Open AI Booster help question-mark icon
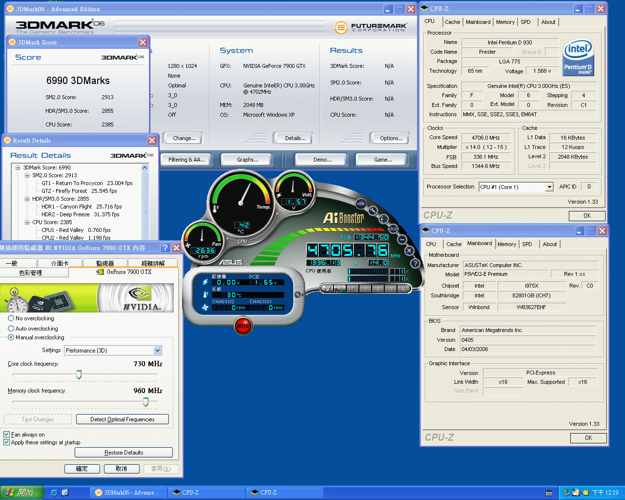The width and height of the screenshot is (625, 500). point(415,263)
